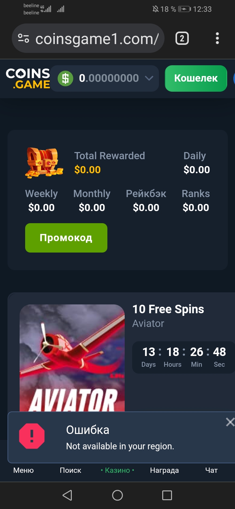This screenshot has width=235, height=509.
Task: Expand the balance currency dropdown chevron
Action: pos(149,78)
